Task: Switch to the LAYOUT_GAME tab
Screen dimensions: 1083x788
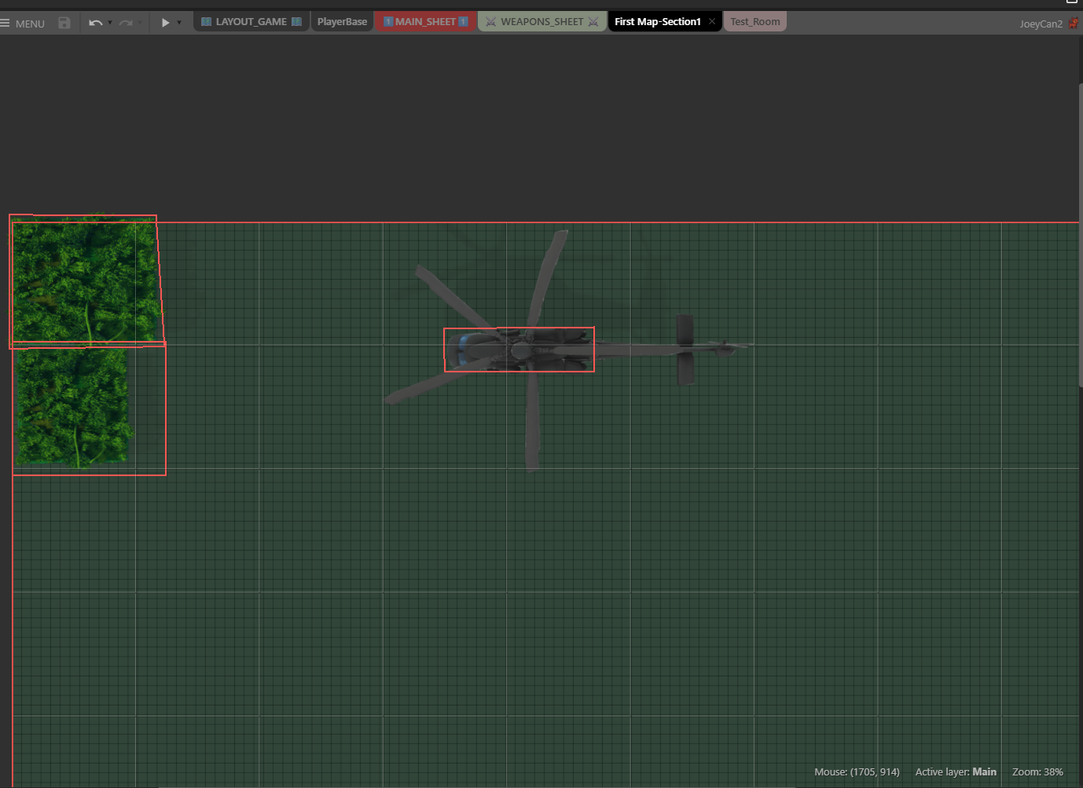Action: point(251,22)
